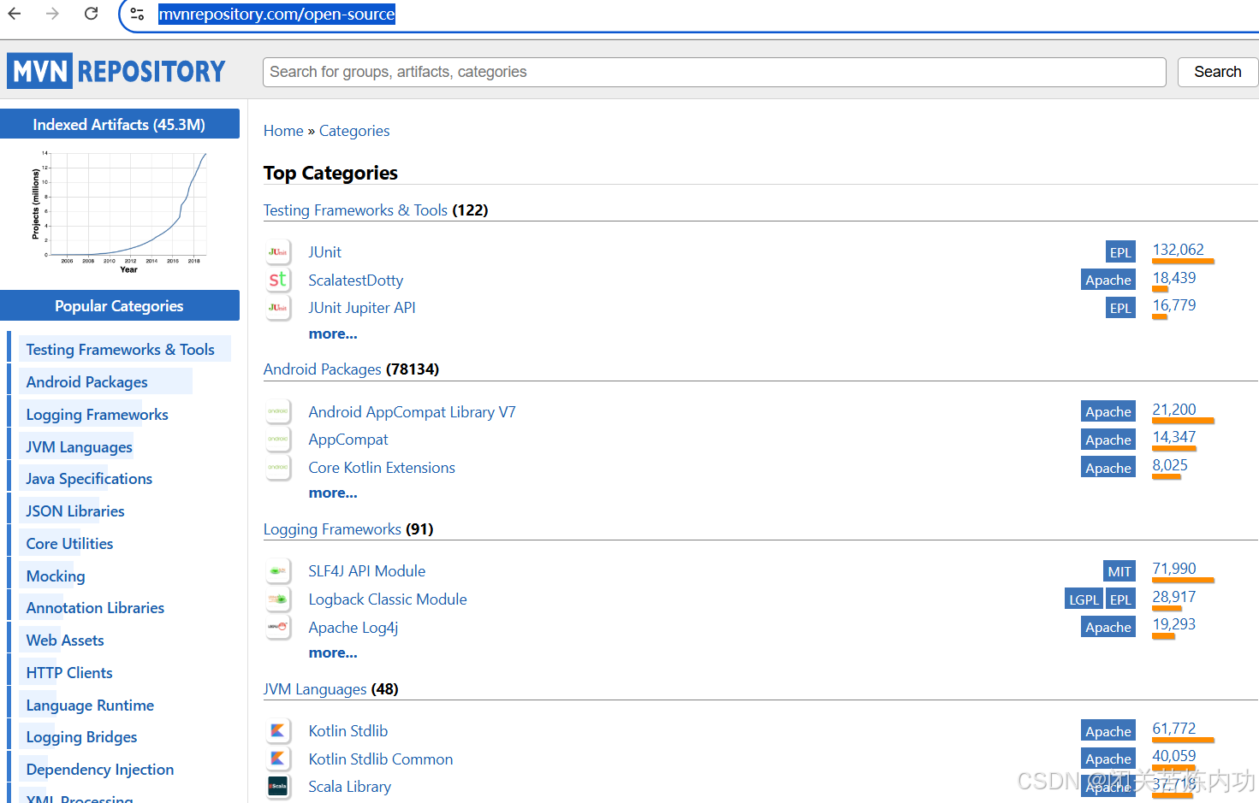Click the EPL badge beside JUnit
The image size is (1259, 803).
[x=1120, y=252]
